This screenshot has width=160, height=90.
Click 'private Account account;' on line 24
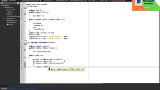(x=40, y=46)
